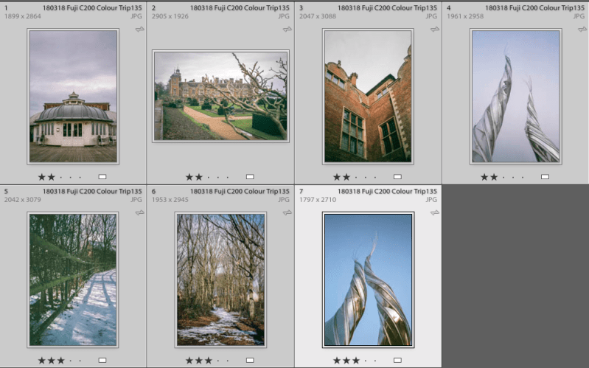Click the metadata status arrow on photo 1
Screen dimensions: 589x368
(139, 29)
